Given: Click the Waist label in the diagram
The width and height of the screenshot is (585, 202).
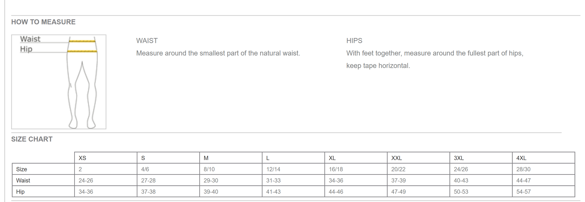Looking at the screenshot, I should point(30,39).
